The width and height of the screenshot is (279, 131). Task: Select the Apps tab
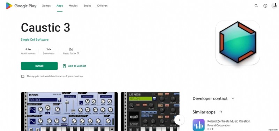coord(60,6)
